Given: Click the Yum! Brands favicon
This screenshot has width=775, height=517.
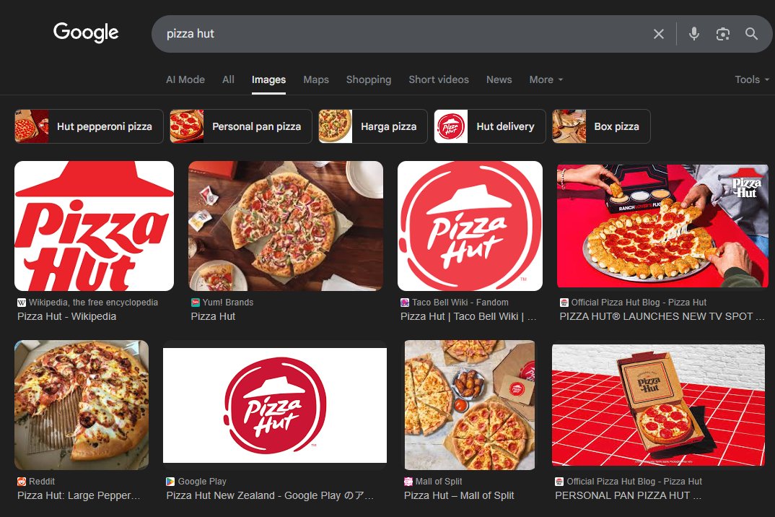Looking at the screenshot, I should click(x=196, y=303).
